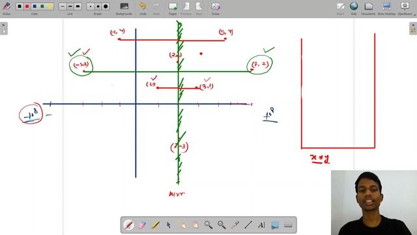Expand the left page thumbnails panel
Viewport: 417px width, 235px height.
[4, 28]
